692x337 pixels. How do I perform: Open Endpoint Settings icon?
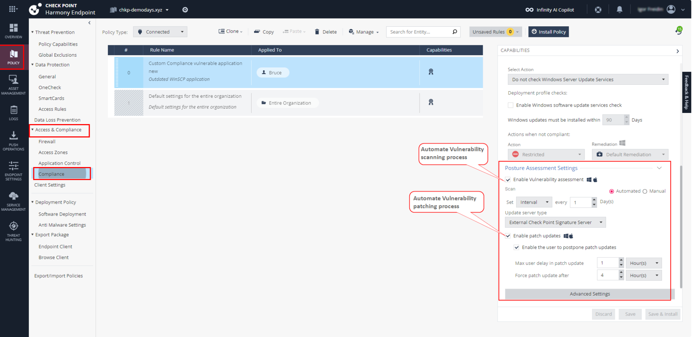(x=14, y=166)
